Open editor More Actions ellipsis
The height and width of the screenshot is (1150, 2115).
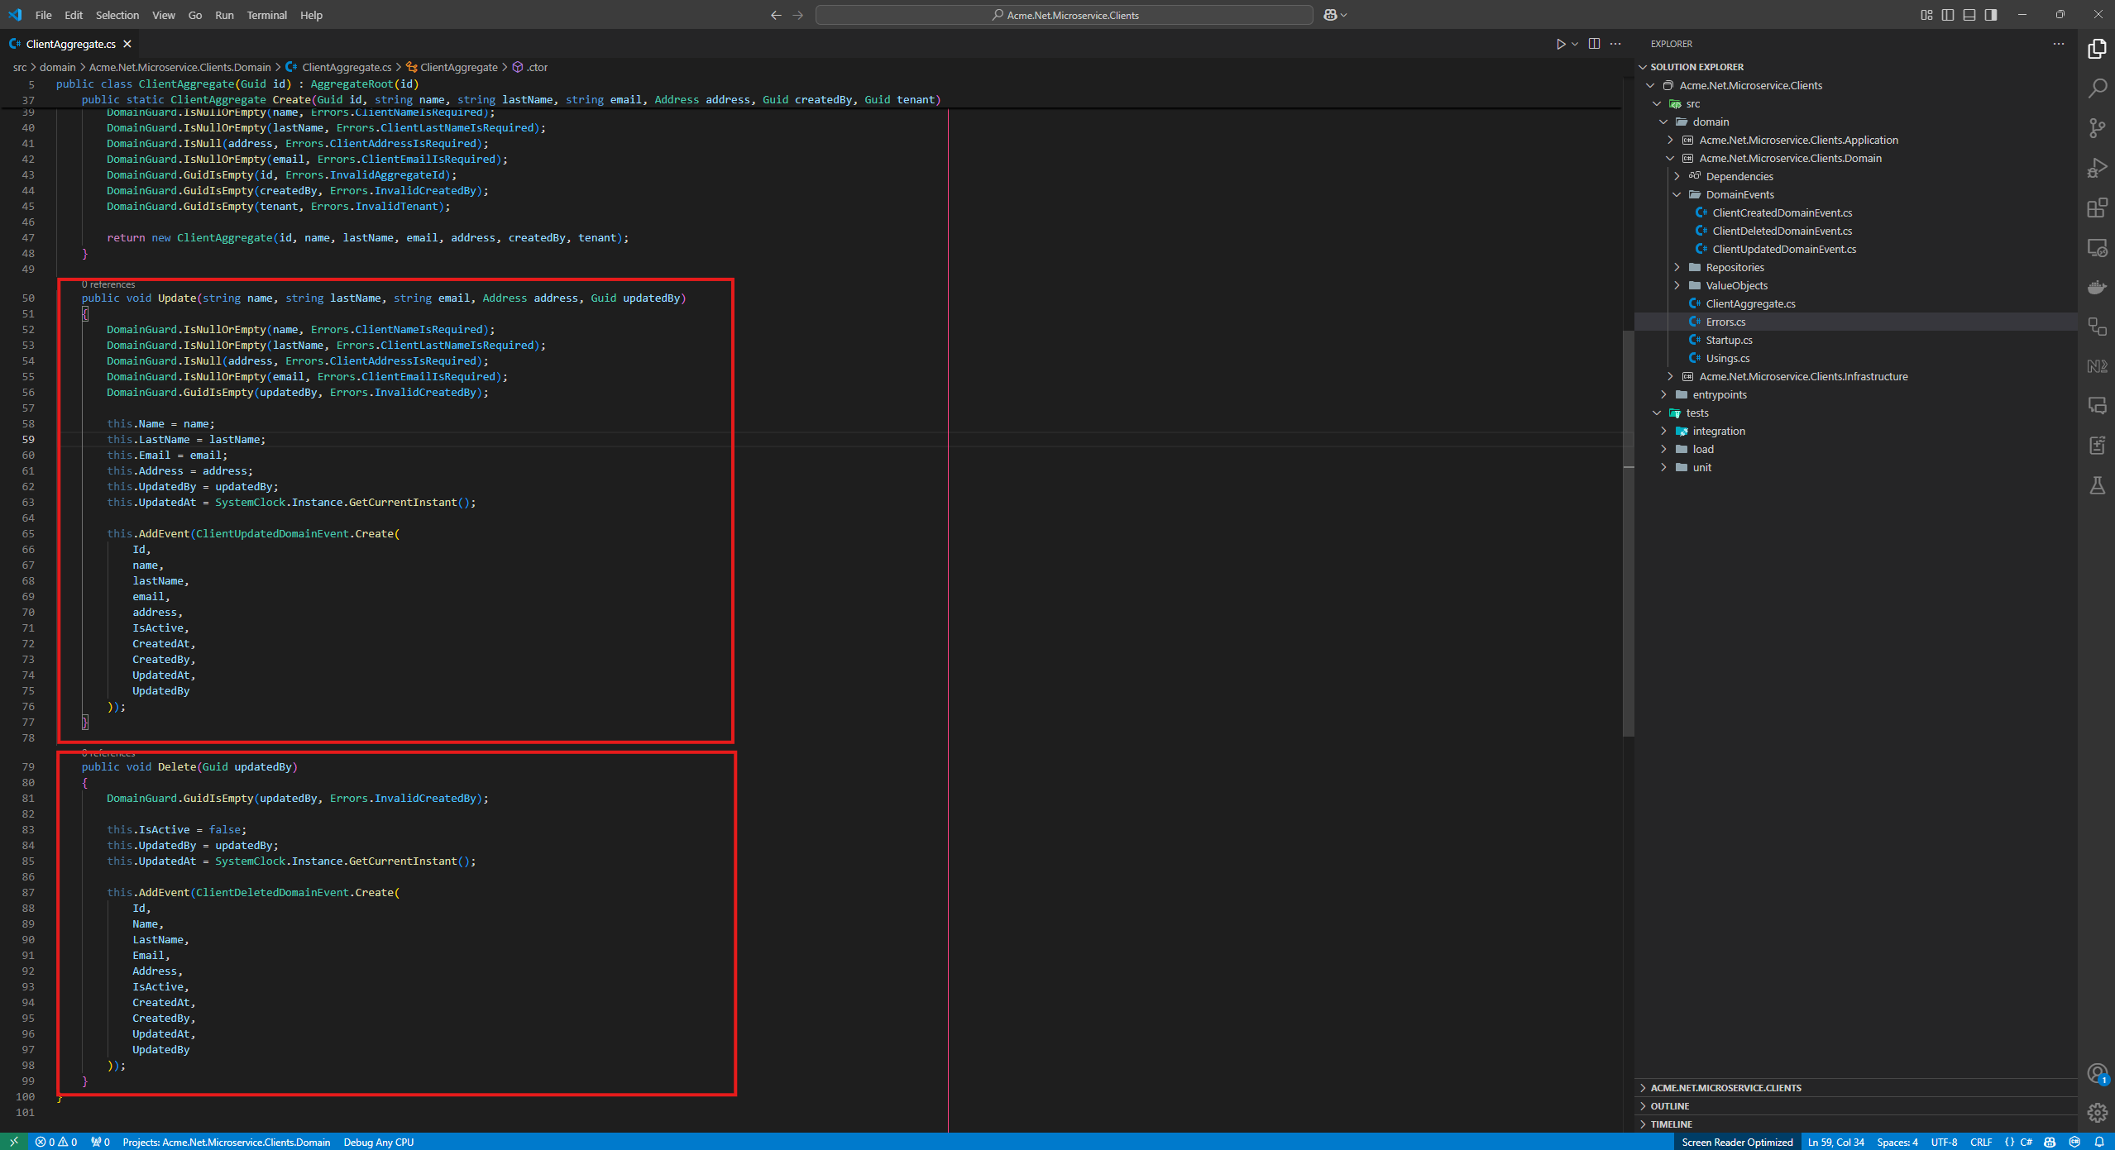click(x=1615, y=44)
